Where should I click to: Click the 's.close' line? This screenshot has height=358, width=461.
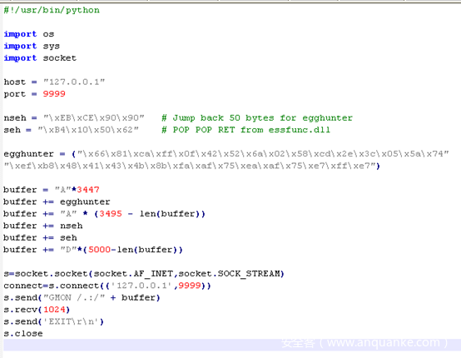click(x=23, y=334)
